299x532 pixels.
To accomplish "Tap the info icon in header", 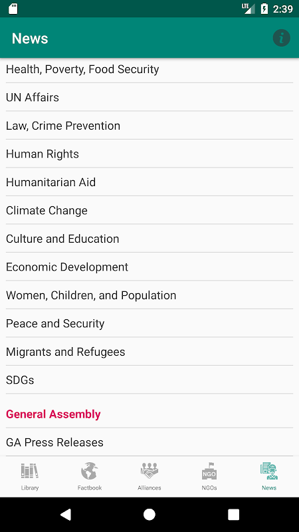I will pyautogui.click(x=281, y=38).
